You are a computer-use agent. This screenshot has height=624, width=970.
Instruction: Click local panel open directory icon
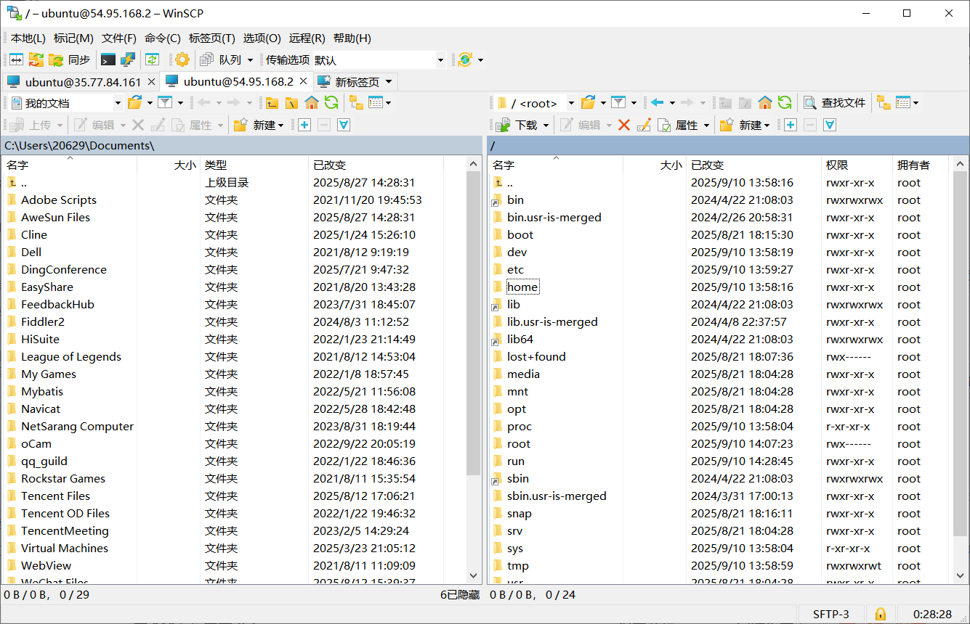tap(134, 102)
